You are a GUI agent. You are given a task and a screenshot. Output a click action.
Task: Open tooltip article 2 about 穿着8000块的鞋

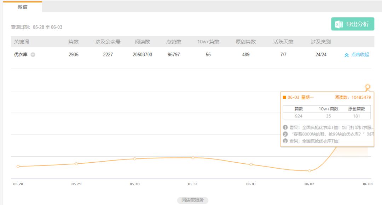tap(332, 134)
